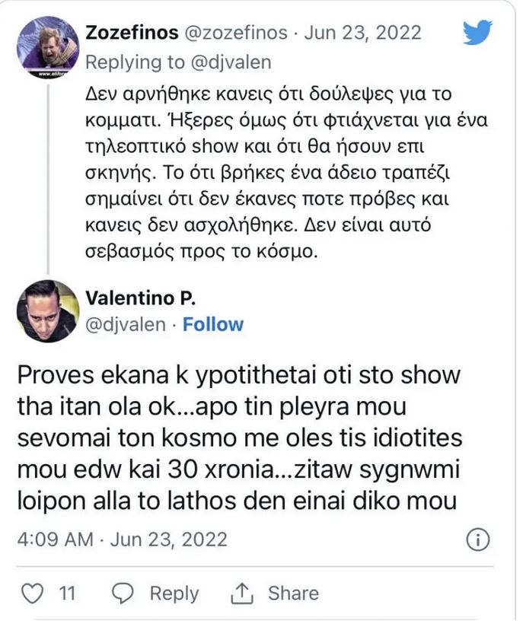
Task: Click the Reply label next to its icon
Action: pos(174,593)
